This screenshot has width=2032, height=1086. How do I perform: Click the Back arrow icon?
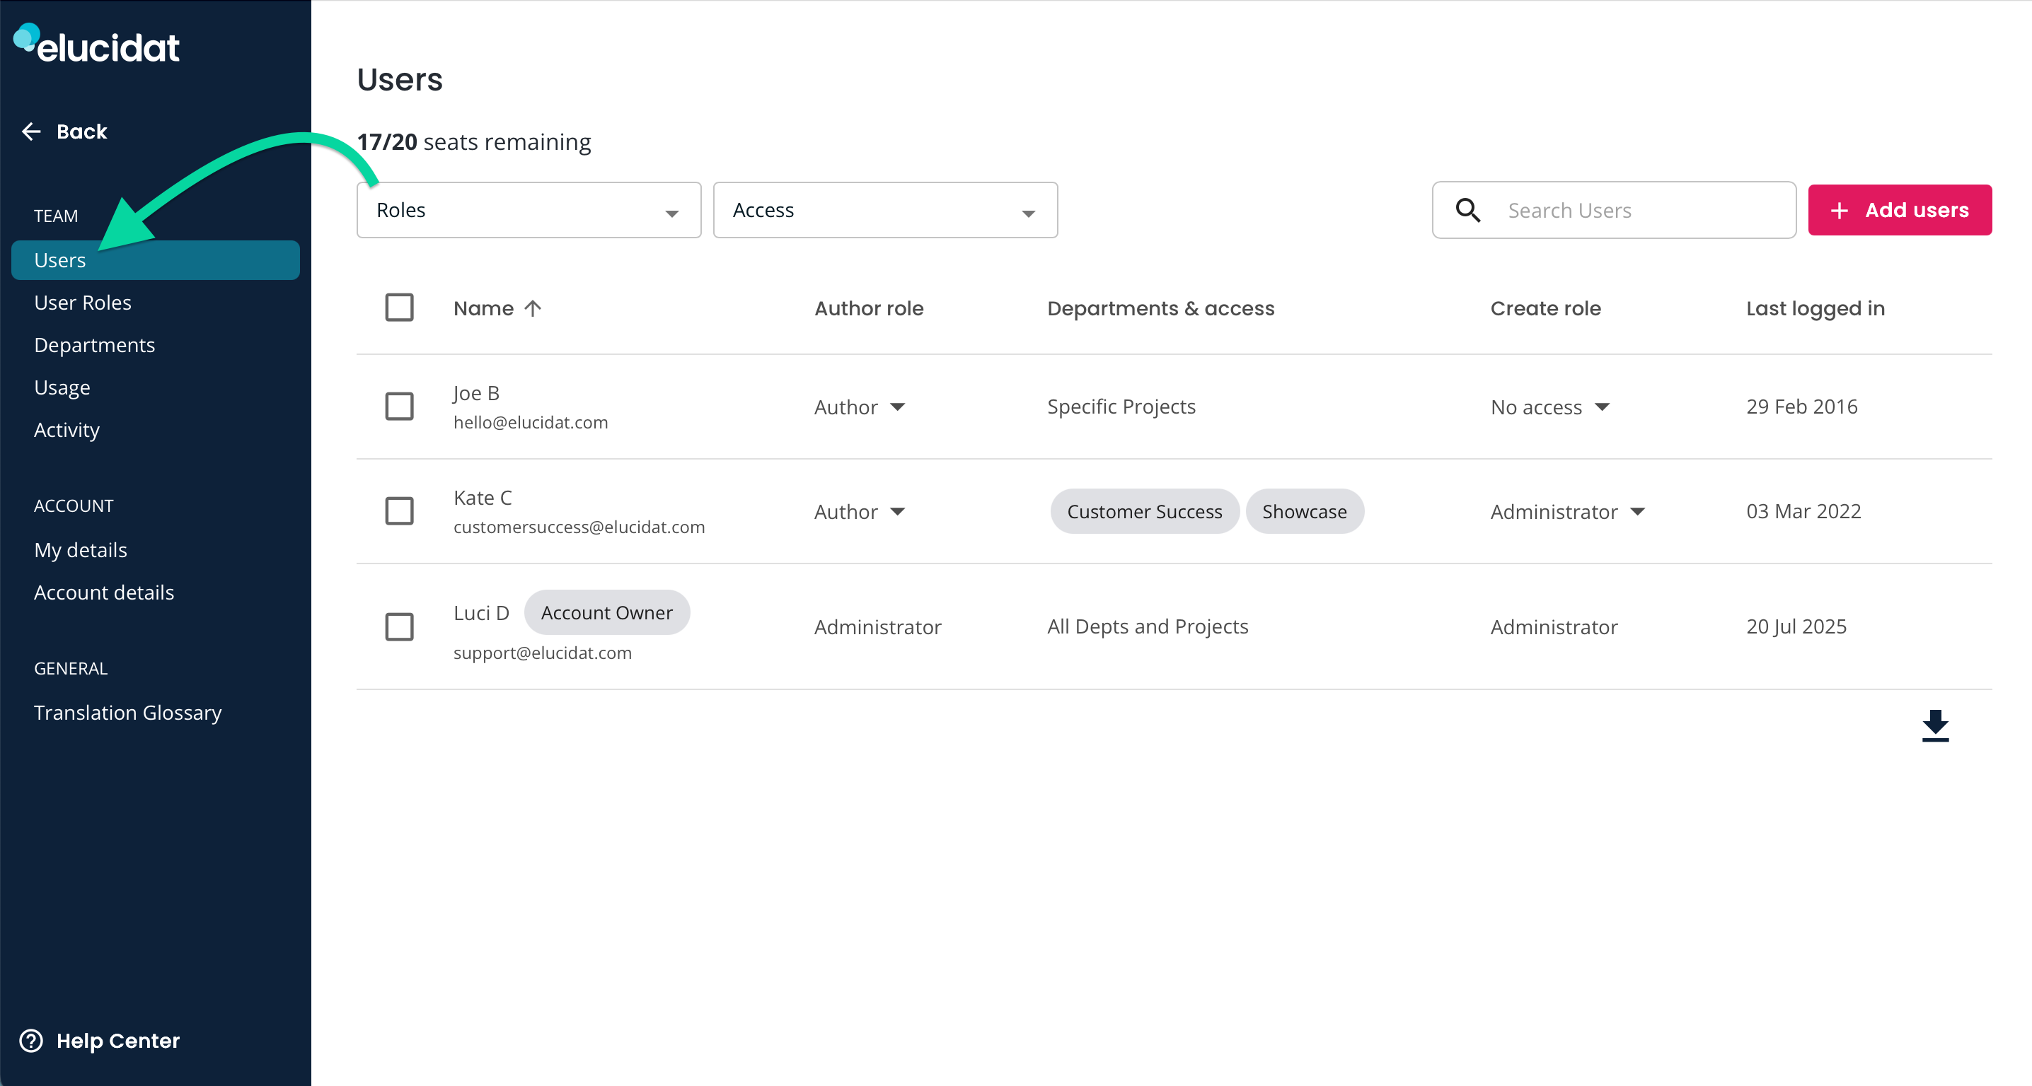pos(32,132)
